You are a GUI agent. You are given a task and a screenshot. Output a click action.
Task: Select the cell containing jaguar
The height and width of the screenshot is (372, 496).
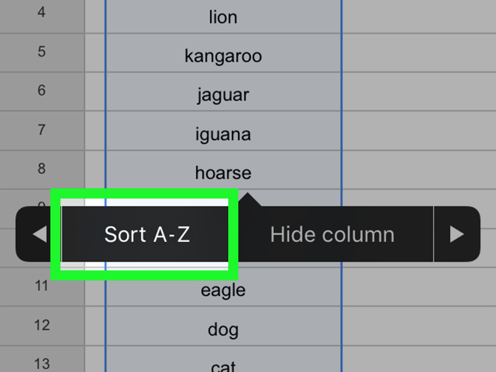tap(223, 95)
